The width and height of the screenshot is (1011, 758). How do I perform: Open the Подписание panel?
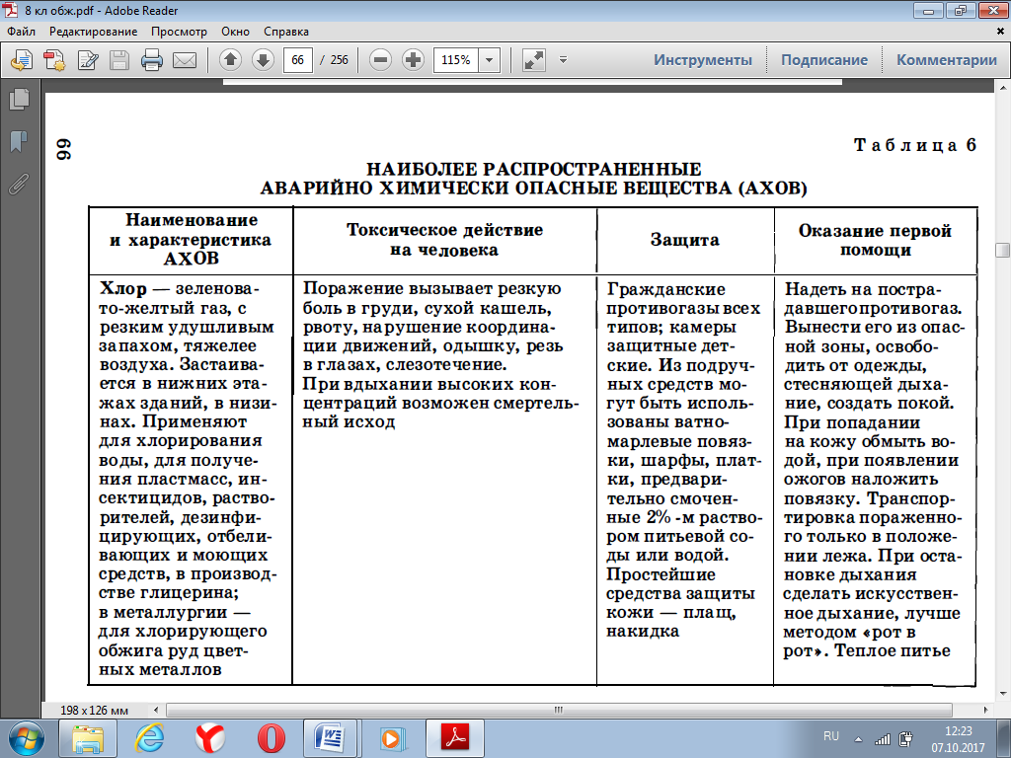[824, 60]
